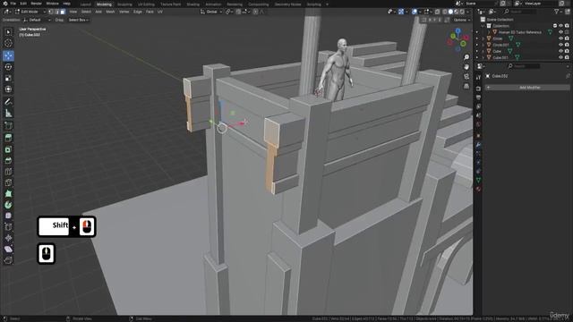Open the viewport Options dropdown

[462, 20]
